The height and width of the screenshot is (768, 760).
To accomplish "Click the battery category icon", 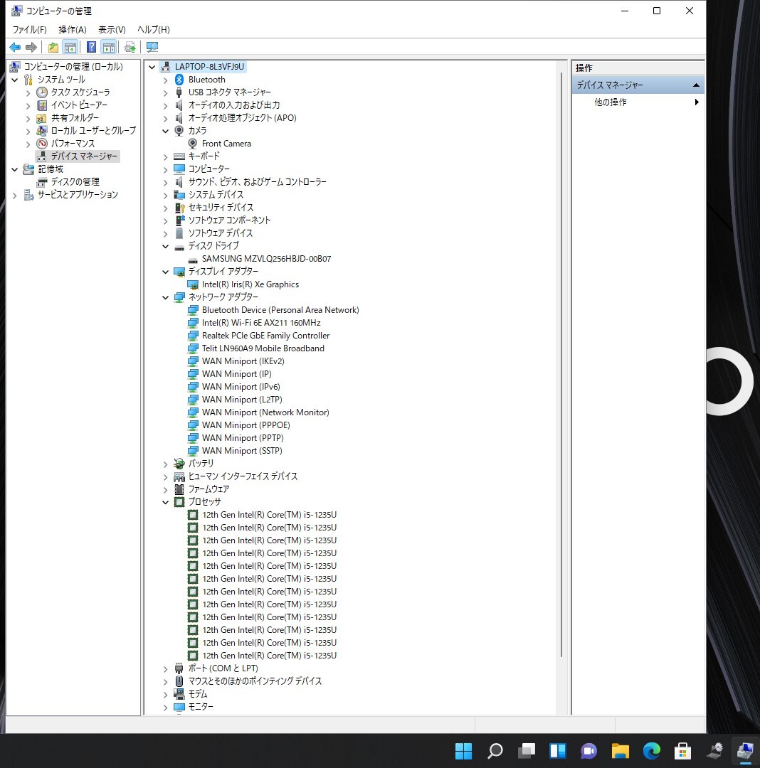I will click(x=179, y=464).
